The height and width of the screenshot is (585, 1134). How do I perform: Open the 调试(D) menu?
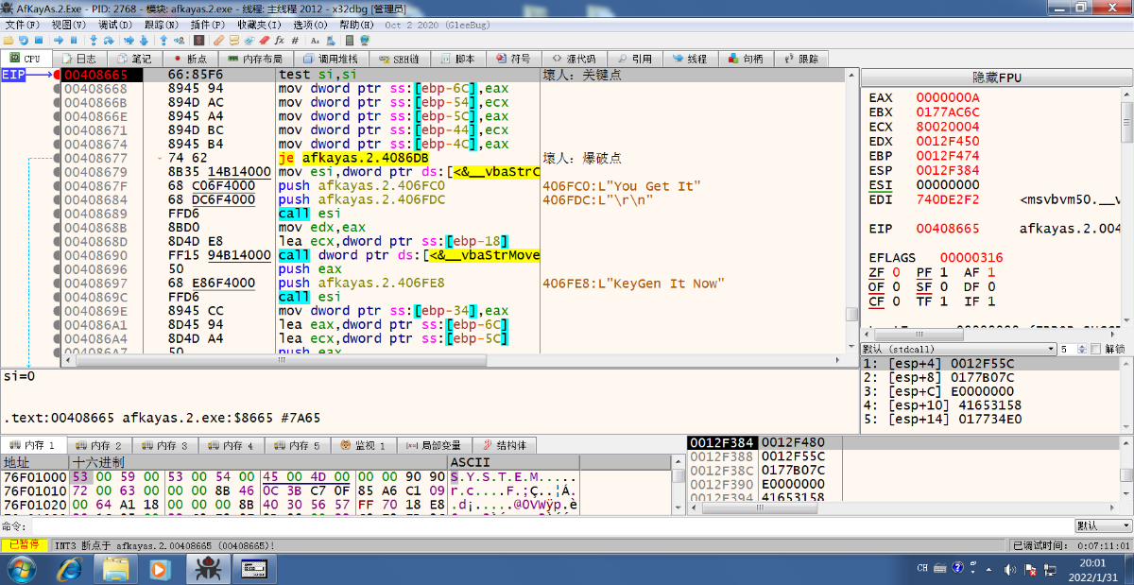point(115,25)
